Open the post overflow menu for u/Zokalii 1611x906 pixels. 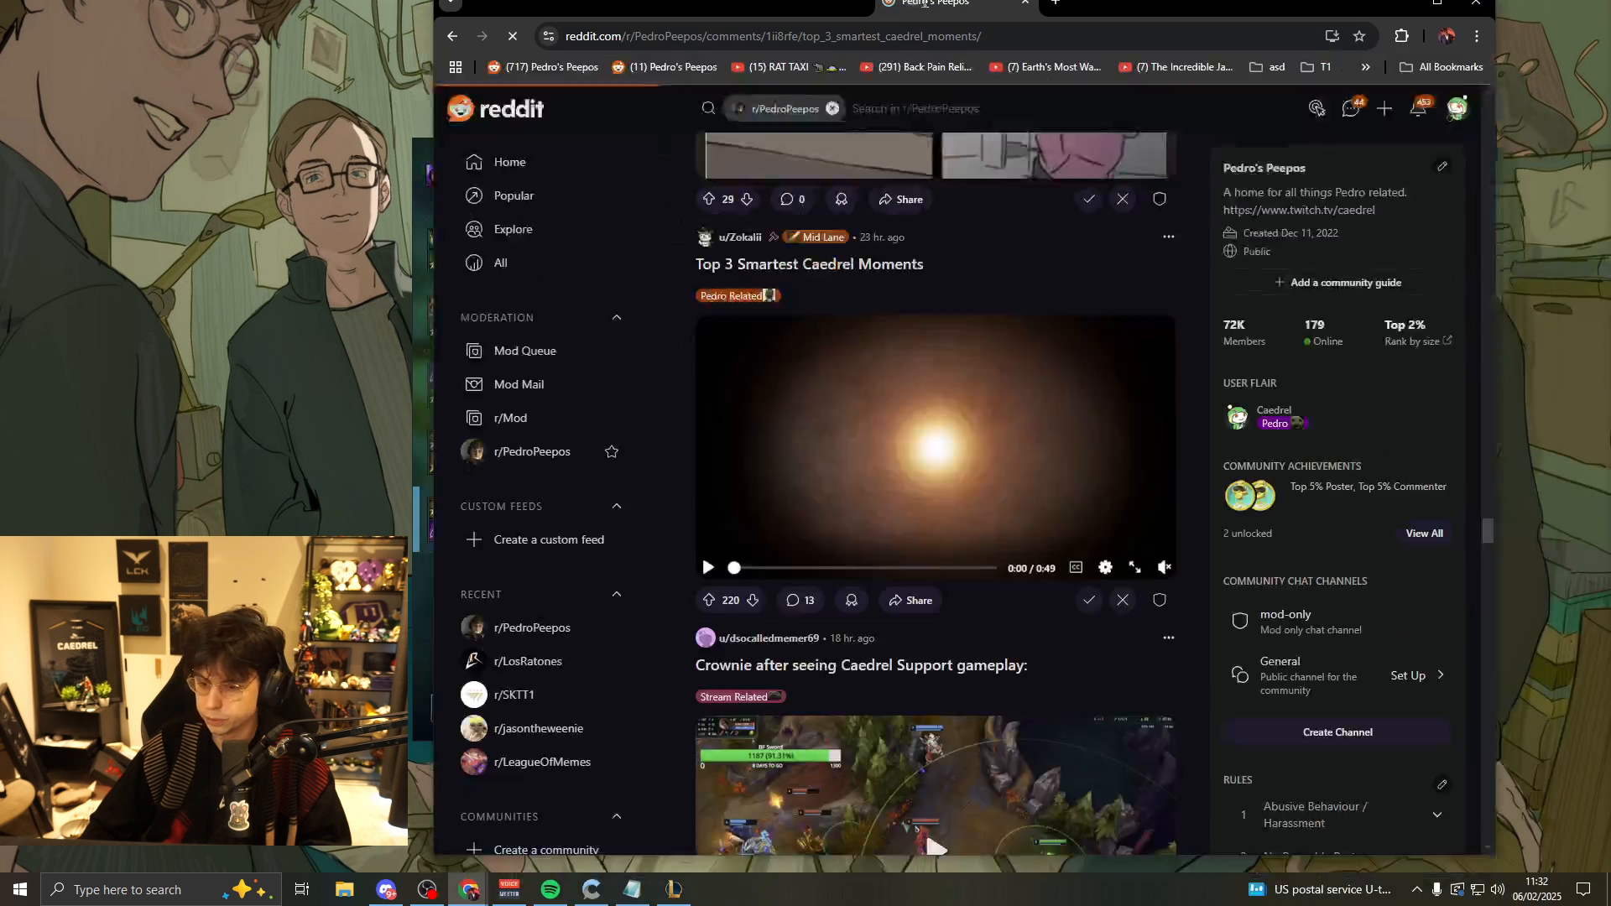(1169, 237)
